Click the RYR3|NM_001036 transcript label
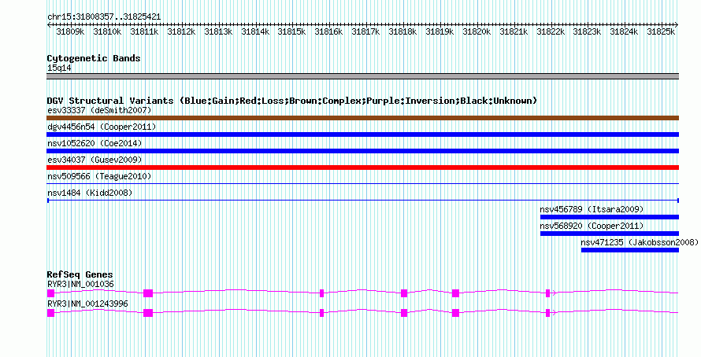The height and width of the screenshot is (357, 701). coord(81,284)
